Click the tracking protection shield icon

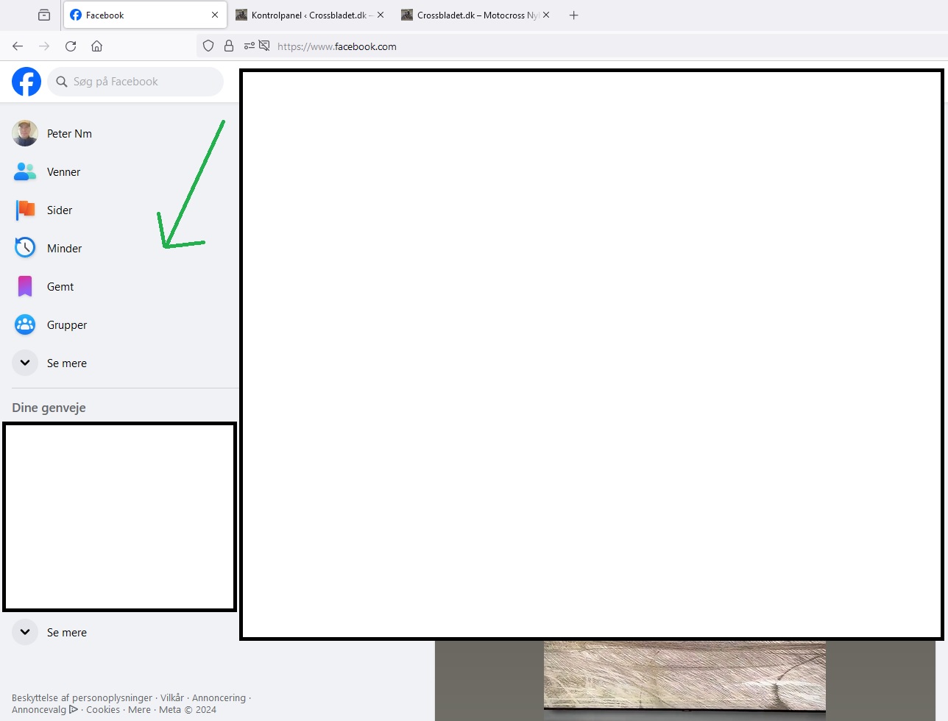point(208,46)
